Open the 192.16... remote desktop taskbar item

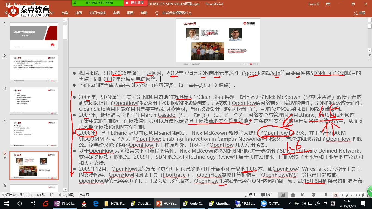(245, 203)
